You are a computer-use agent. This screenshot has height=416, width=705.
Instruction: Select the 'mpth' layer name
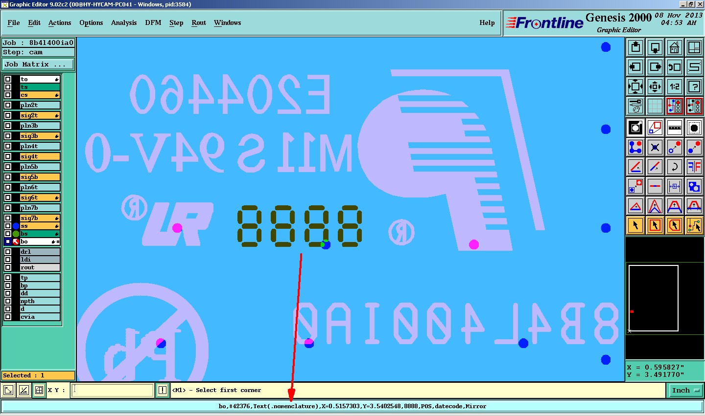pos(40,301)
